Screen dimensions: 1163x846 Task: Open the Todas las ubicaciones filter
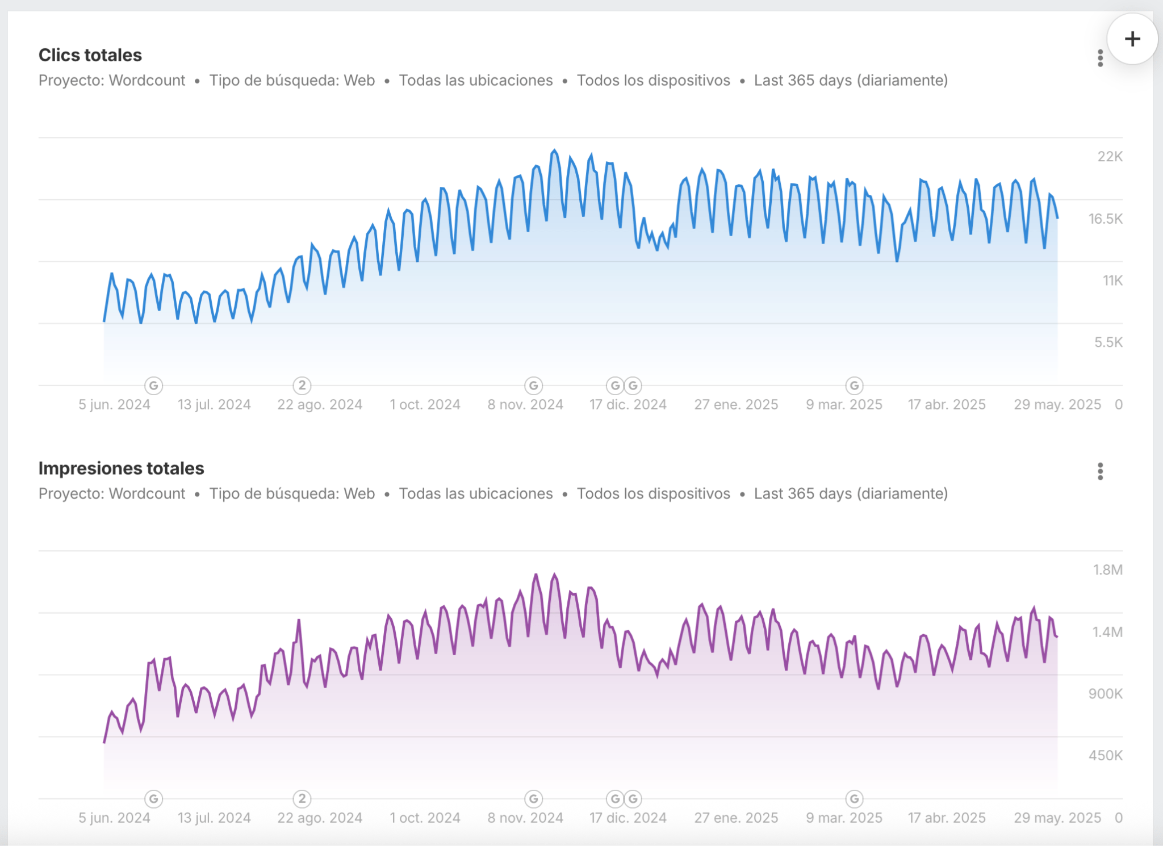[x=476, y=81]
